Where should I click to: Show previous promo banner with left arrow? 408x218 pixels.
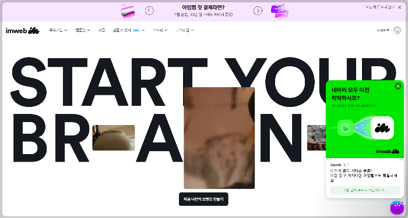click(149, 10)
